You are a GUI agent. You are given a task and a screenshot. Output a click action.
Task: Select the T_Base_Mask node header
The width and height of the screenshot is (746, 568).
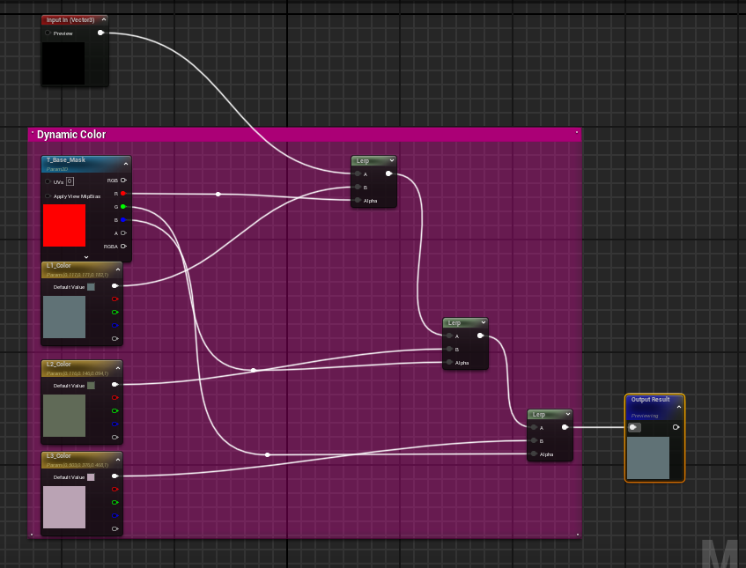86,164
